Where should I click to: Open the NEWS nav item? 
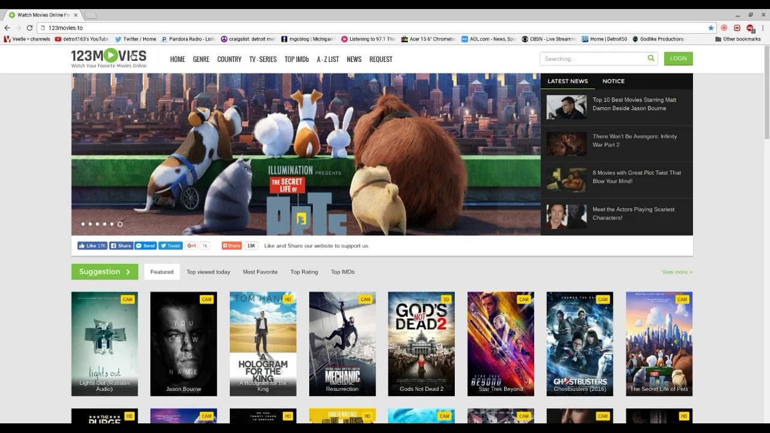(x=354, y=59)
